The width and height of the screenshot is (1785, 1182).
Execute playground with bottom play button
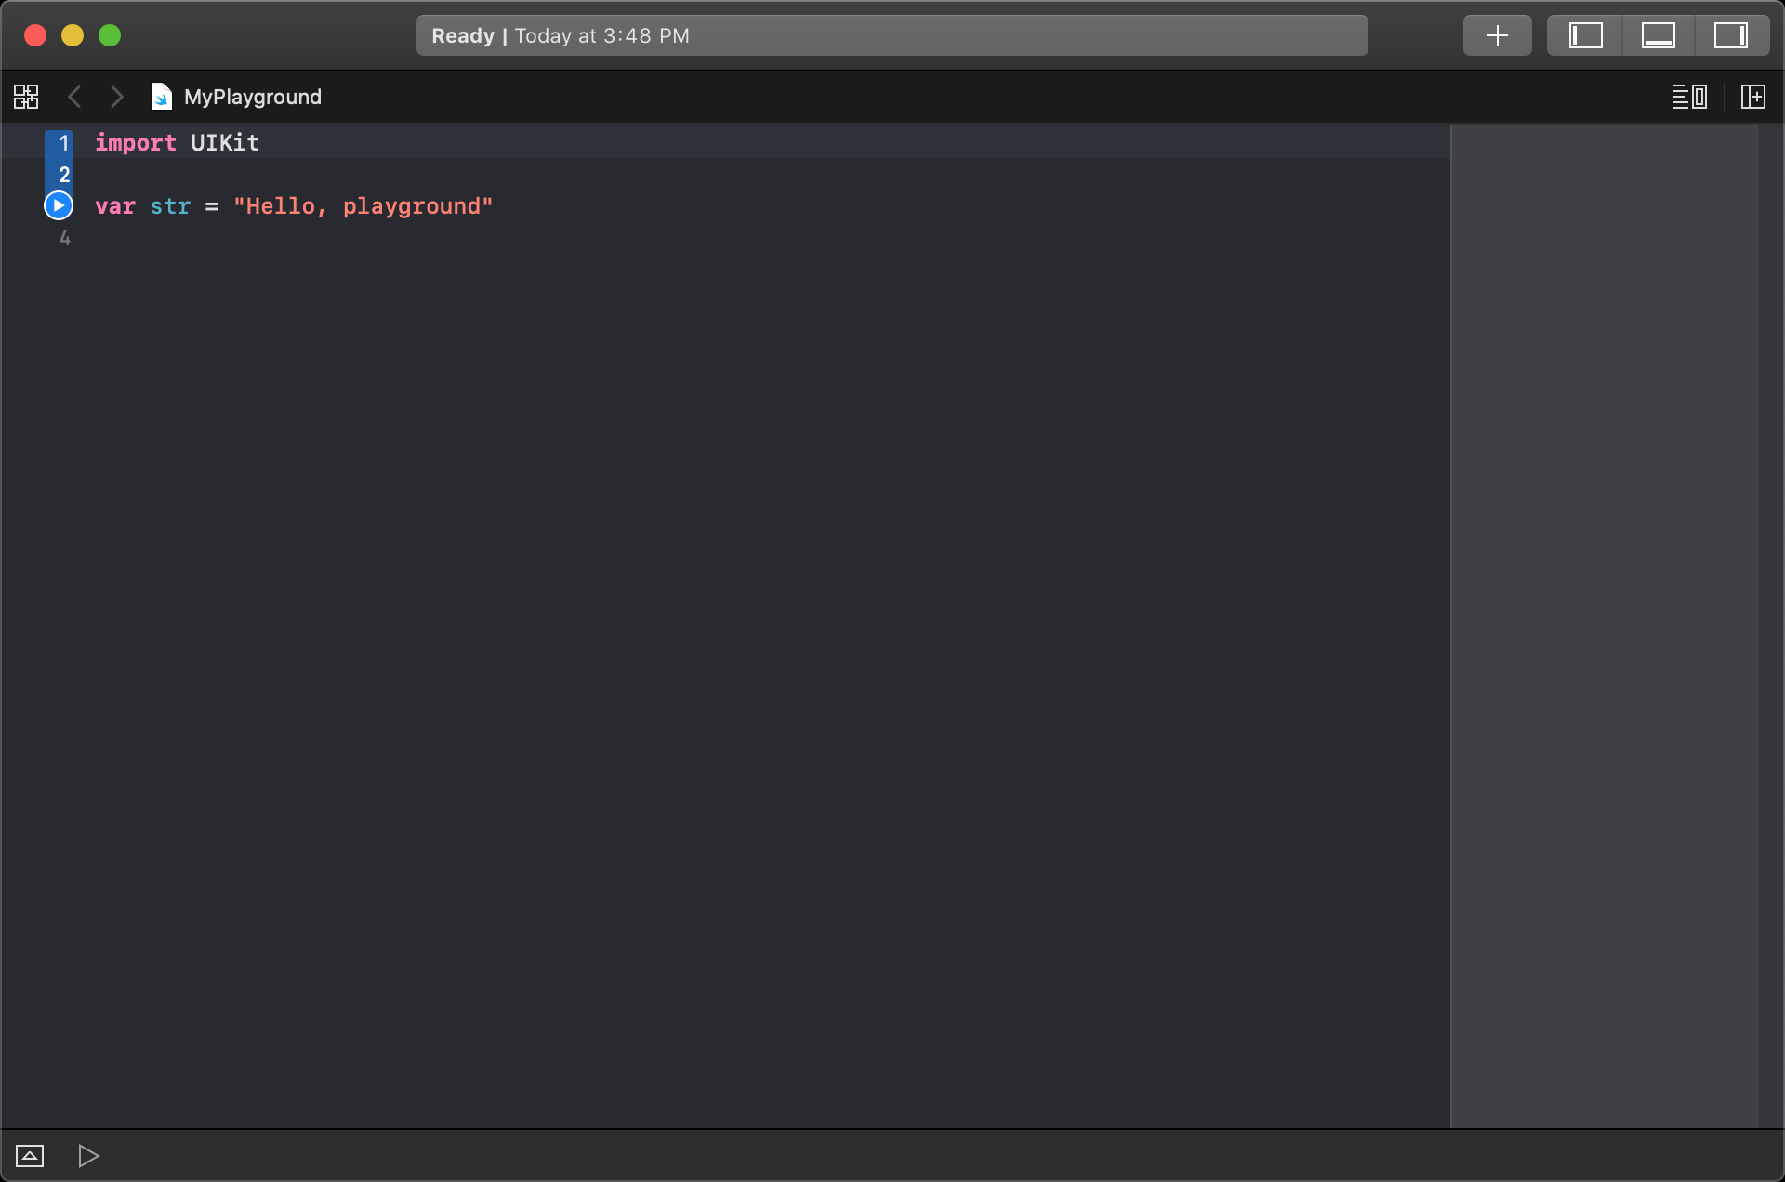pyautogui.click(x=88, y=1156)
